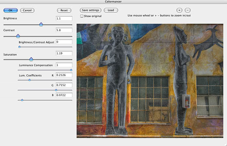Click the minus zoom-out button

188,10
